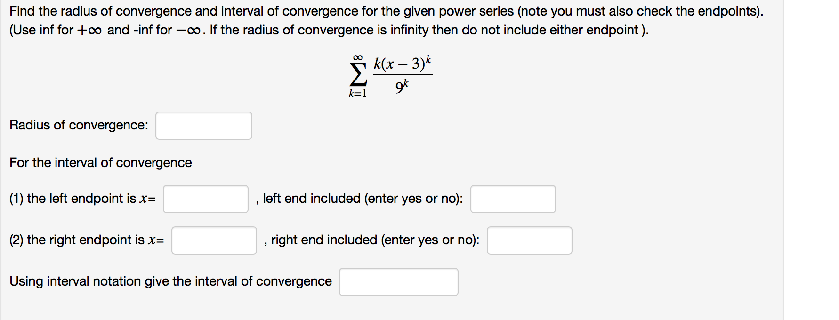Click the 'Using interval notation' prompt text
Screen dimensions: 839x320
click(170, 281)
